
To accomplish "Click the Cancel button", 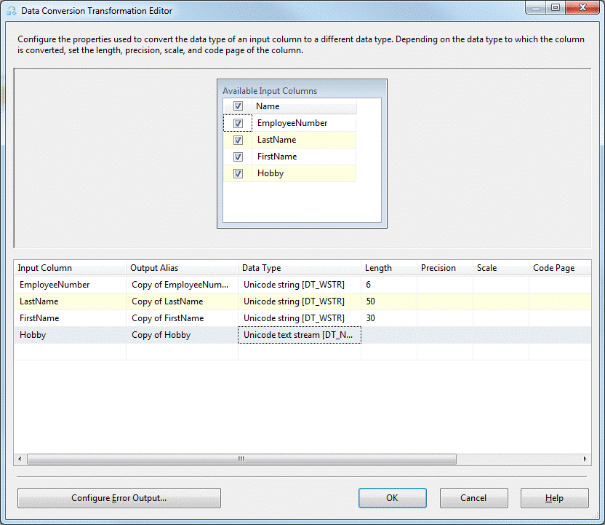I will pyautogui.click(x=474, y=498).
